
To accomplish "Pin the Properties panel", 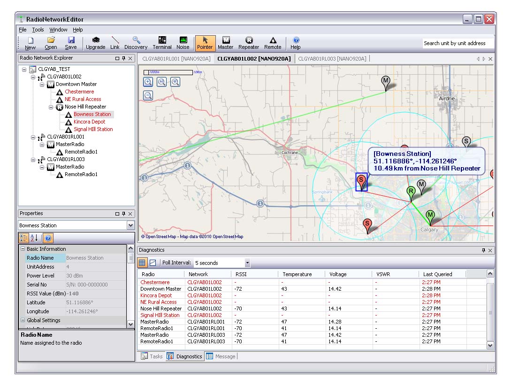I will 124,214.
